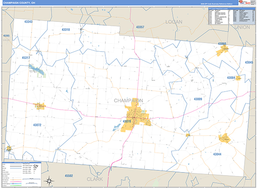The image size is (258, 188).
Task: Click the yellow town area below 43060
Action: pos(222,50)
